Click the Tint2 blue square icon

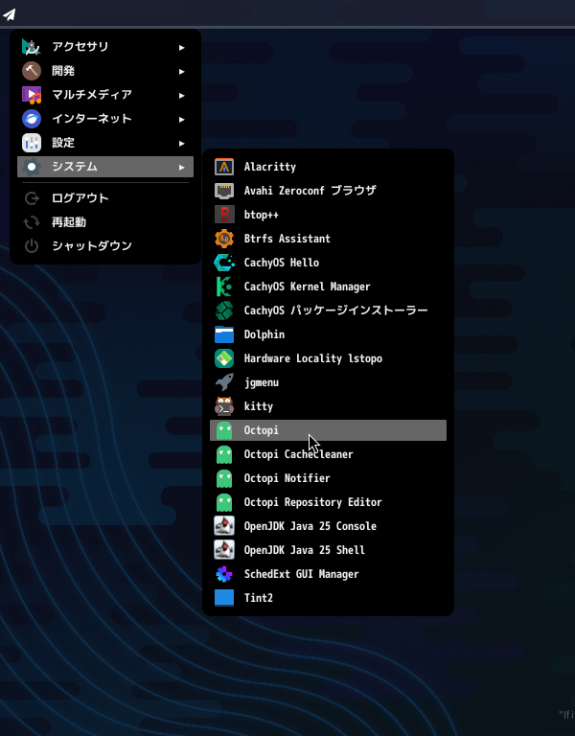tap(224, 598)
